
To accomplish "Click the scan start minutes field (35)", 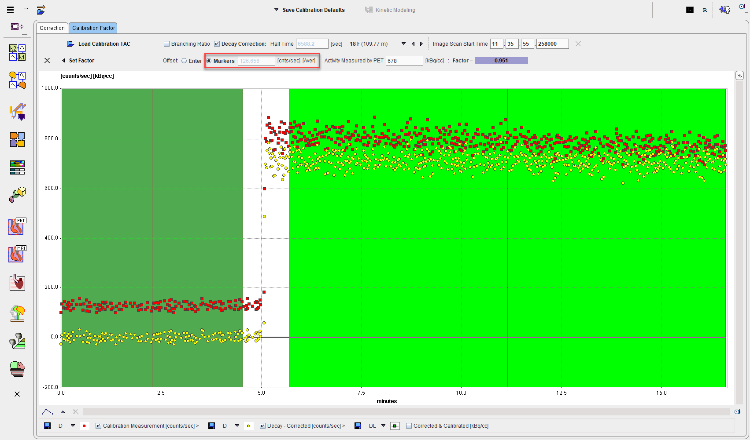I will click(x=512, y=44).
